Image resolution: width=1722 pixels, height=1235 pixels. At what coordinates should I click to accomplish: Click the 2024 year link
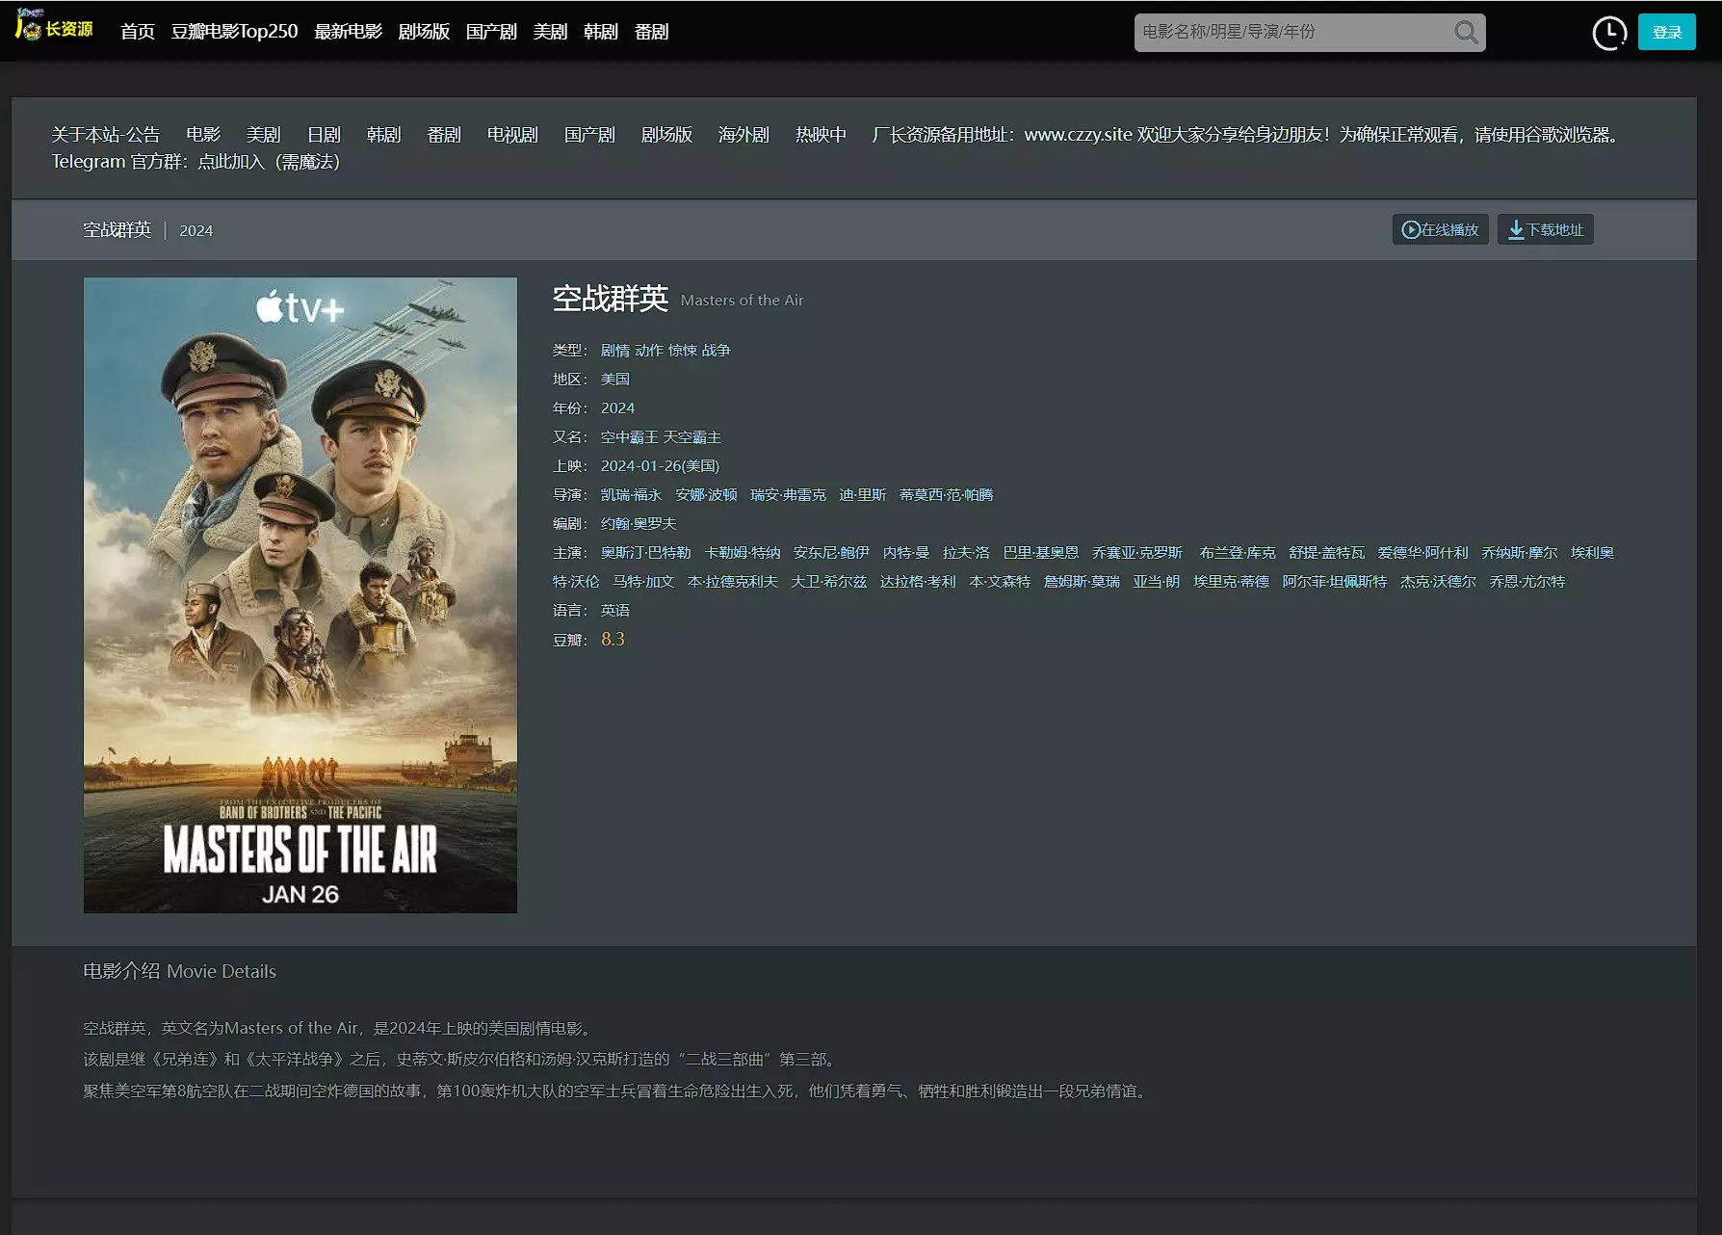617,408
